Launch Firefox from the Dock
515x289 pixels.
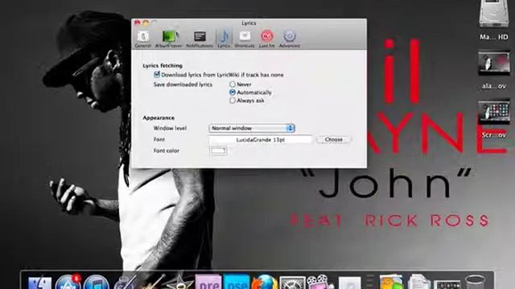(x=265, y=283)
